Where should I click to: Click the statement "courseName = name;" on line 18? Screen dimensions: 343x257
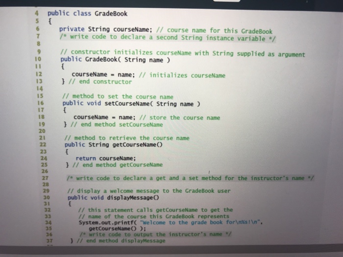point(104,117)
